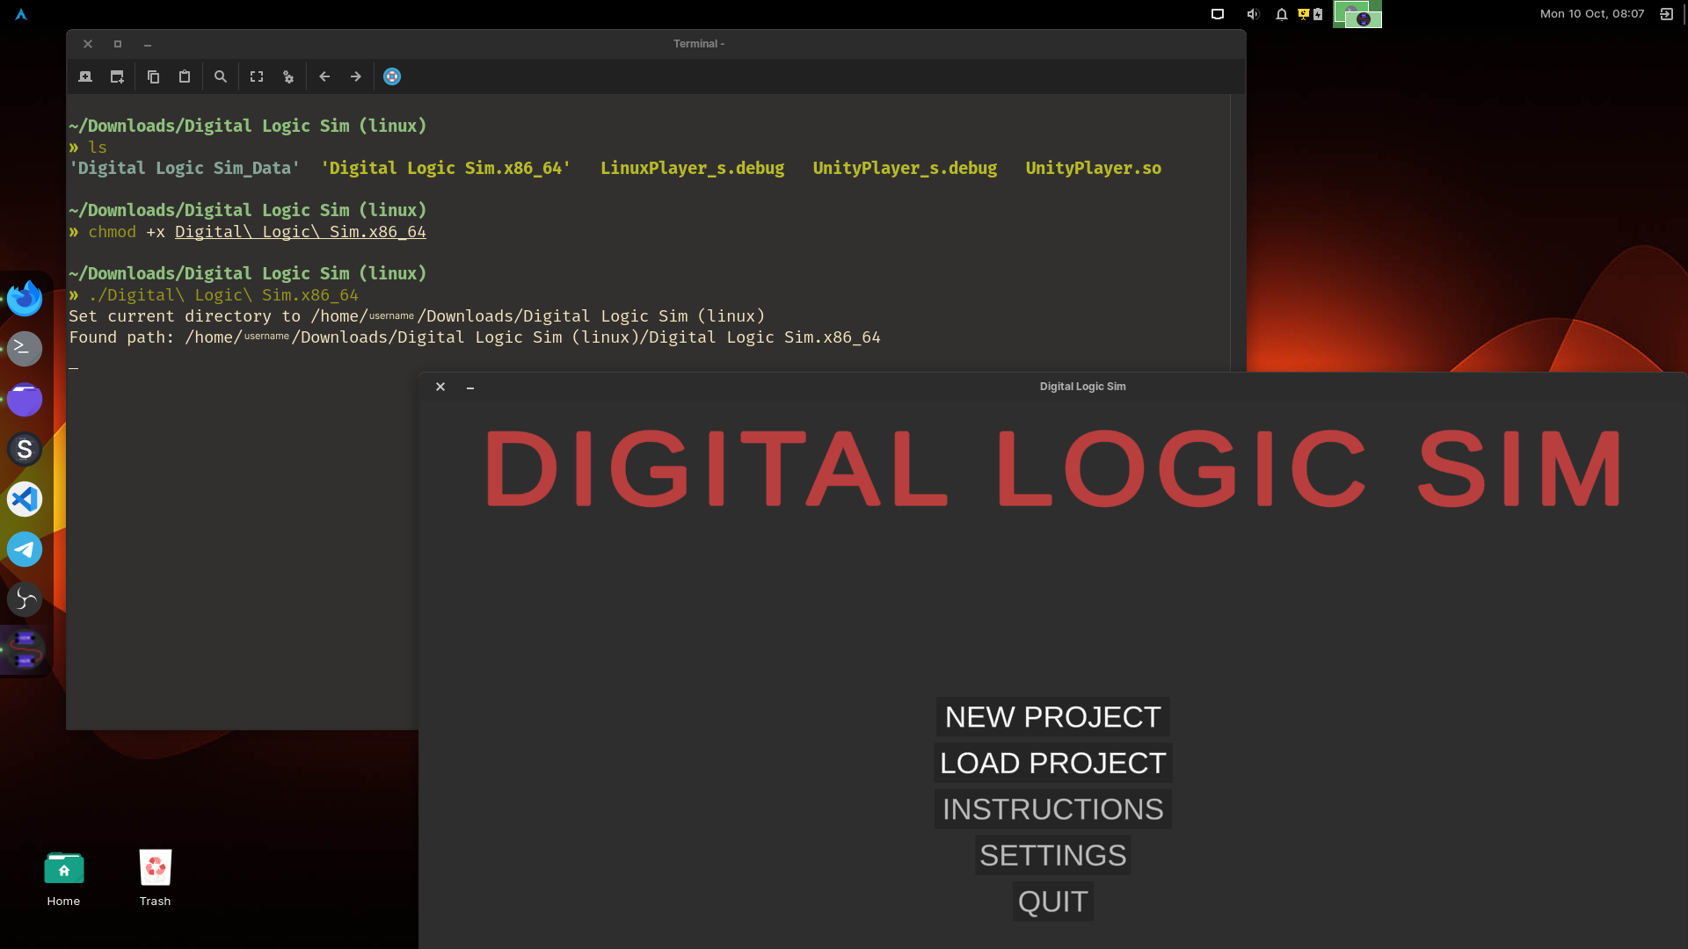Open LOAD PROJECT menu option
1688x949 pixels.
[1051, 763]
